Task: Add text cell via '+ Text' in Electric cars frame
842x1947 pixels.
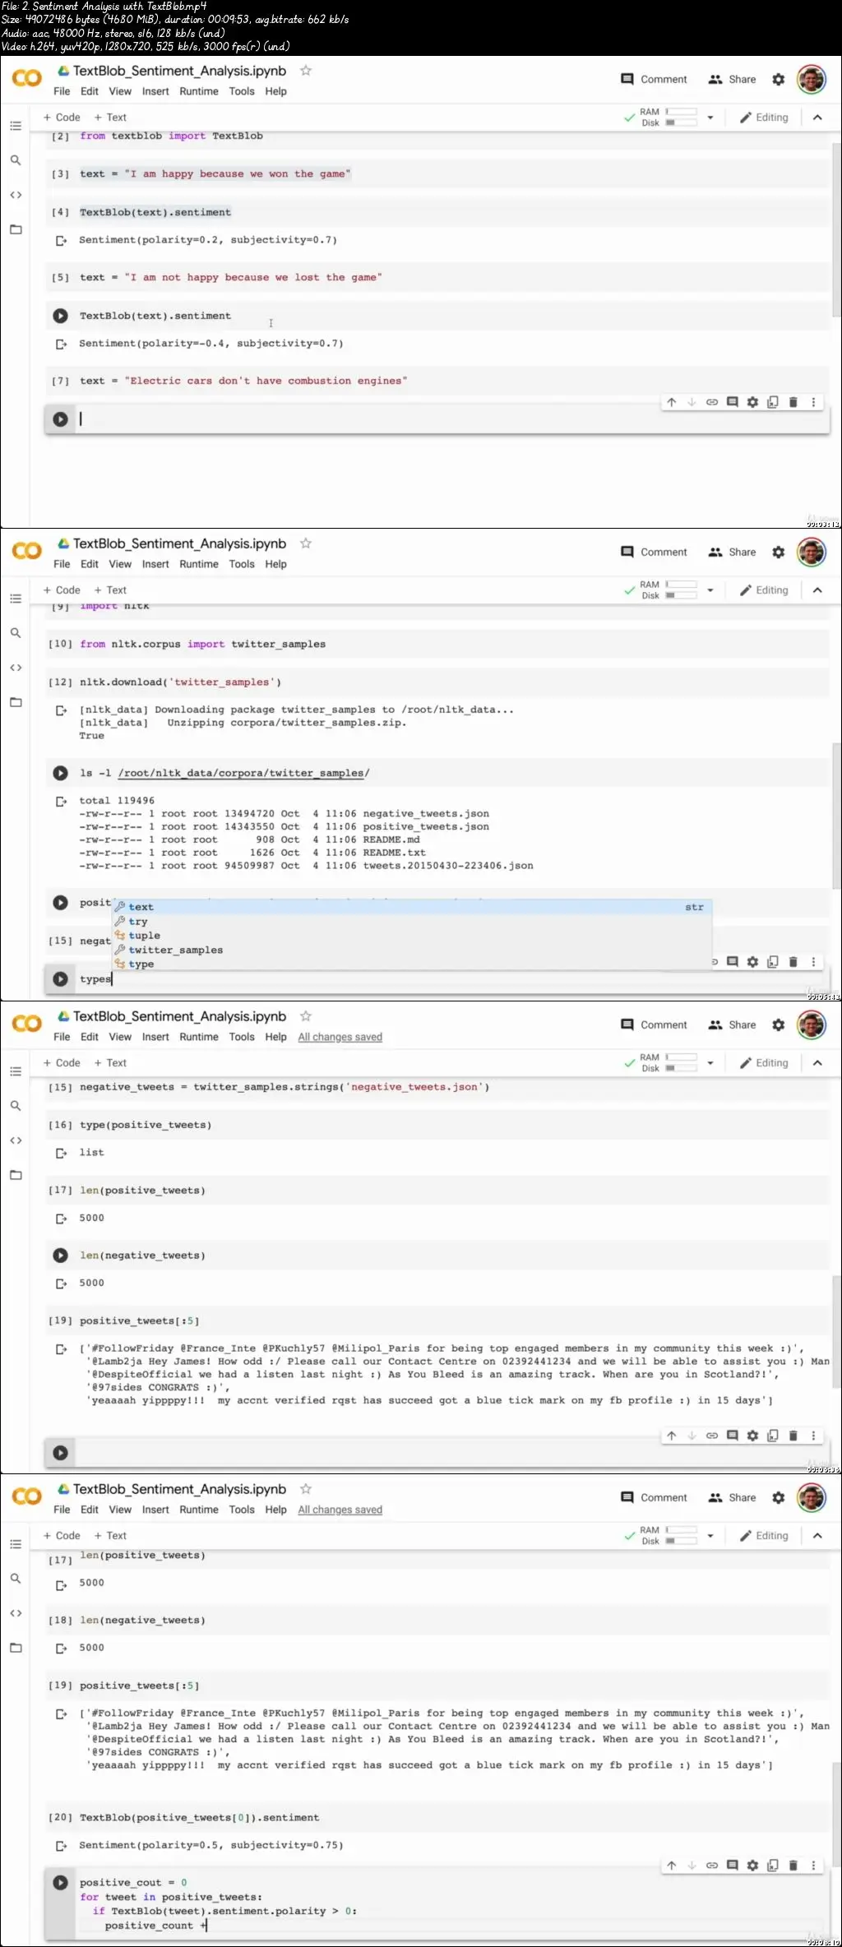Action: 110,118
